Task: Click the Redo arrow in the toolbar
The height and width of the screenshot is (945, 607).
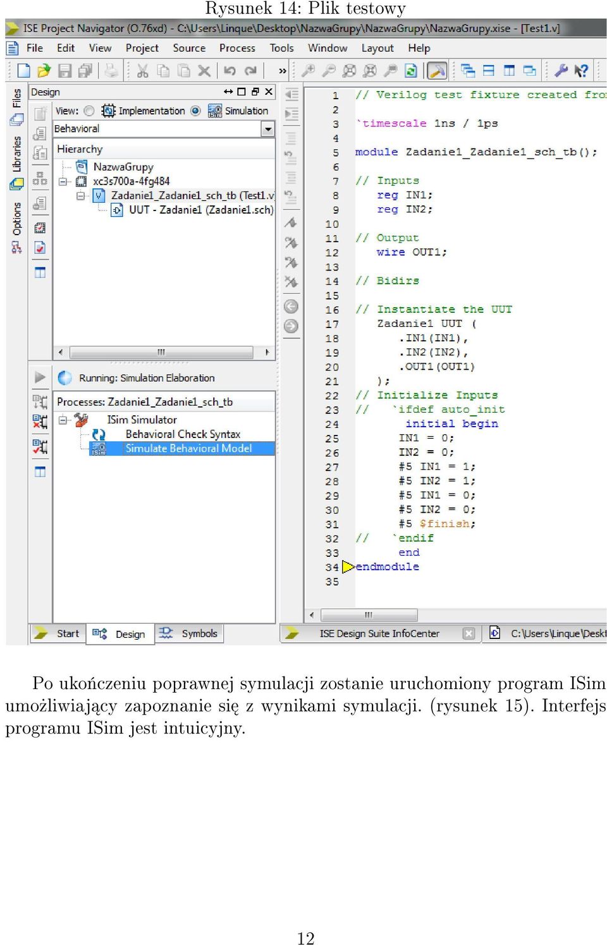Action: (x=250, y=71)
